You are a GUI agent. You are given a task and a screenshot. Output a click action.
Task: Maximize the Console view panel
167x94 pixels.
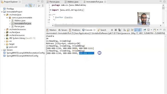click(x=164, y=30)
